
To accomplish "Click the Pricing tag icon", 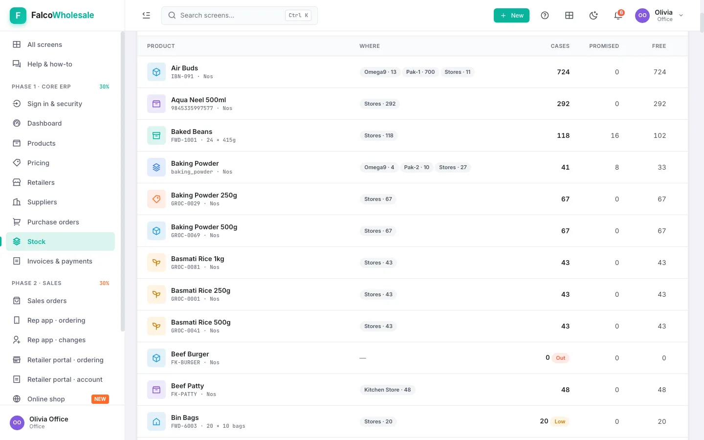I will 17,163.
